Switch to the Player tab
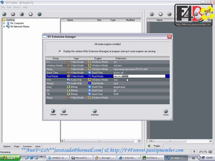Screen dimensions: 215x161 16,146
